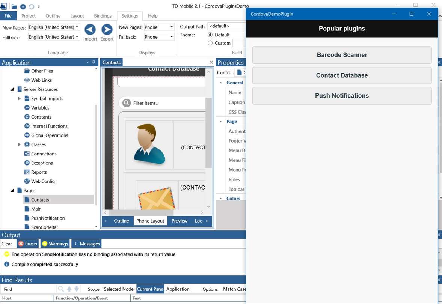Toggle the Warnings filter in Output
442x304 pixels.
pos(55,244)
